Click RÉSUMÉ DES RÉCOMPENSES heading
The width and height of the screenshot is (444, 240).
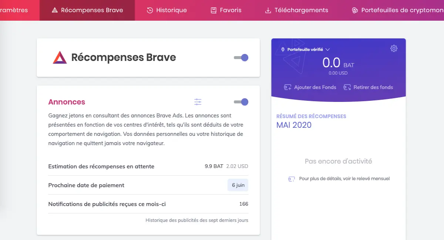point(311,116)
